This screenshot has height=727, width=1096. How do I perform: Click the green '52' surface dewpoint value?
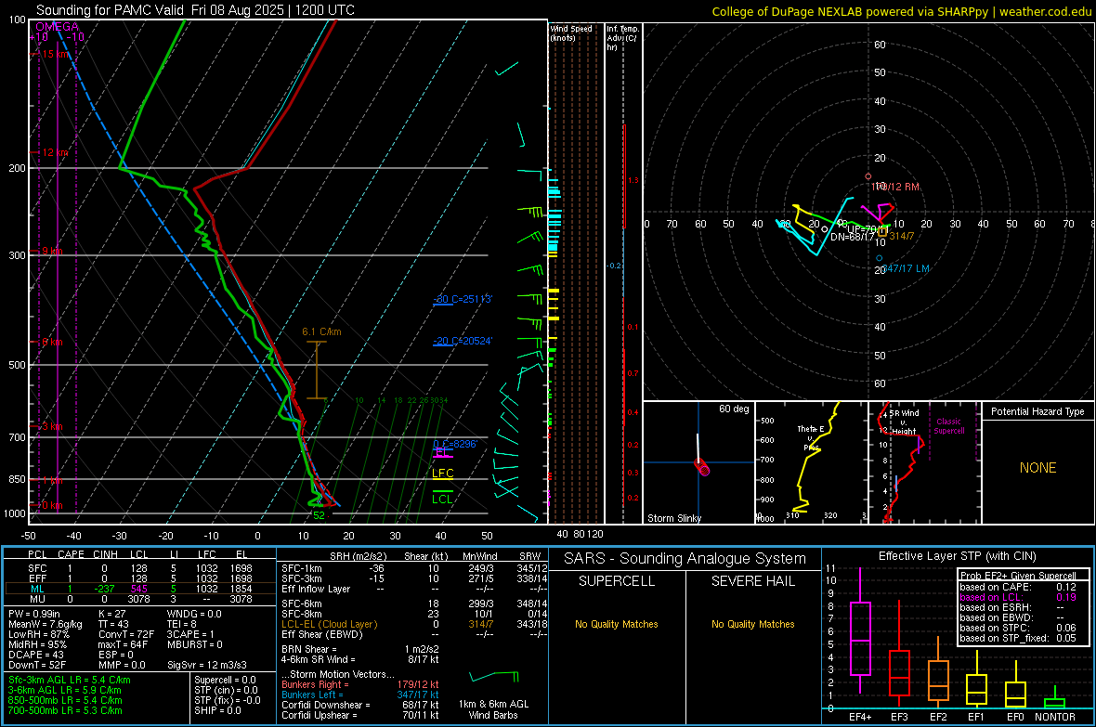320,515
